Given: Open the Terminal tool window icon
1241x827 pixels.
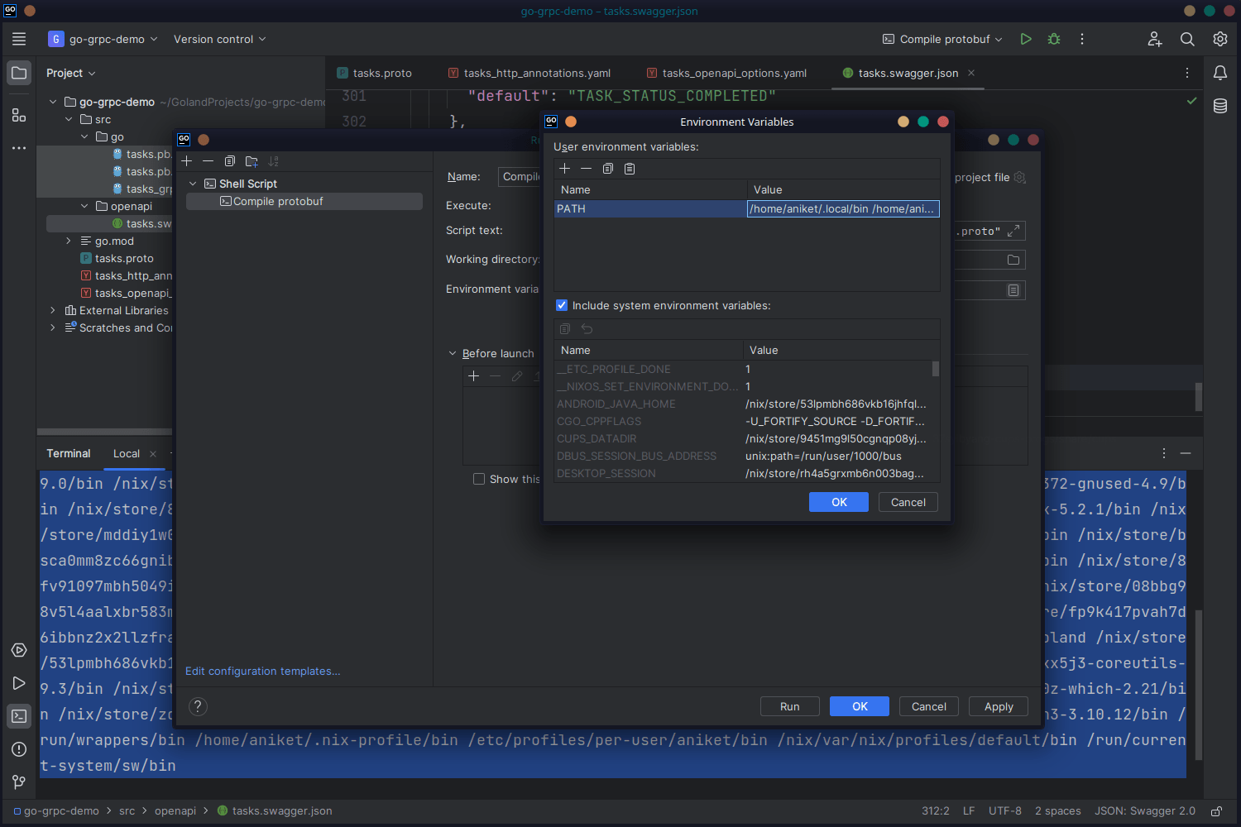Looking at the screenshot, I should pyautogui.click(x=18, y=716).
